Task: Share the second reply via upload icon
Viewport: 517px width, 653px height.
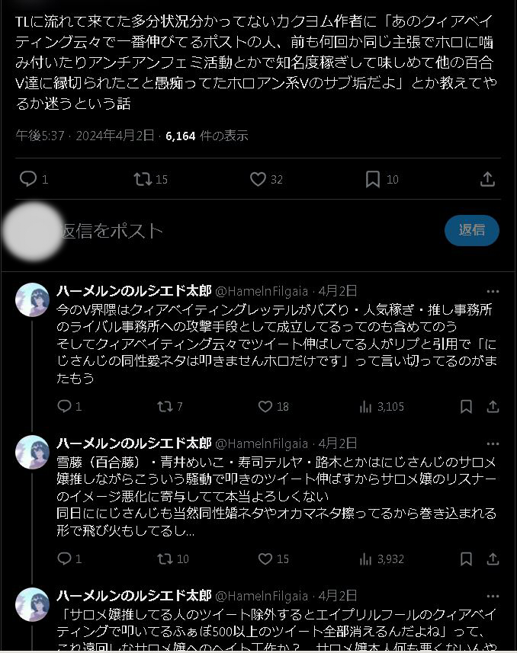Action: tap(493, 559)
